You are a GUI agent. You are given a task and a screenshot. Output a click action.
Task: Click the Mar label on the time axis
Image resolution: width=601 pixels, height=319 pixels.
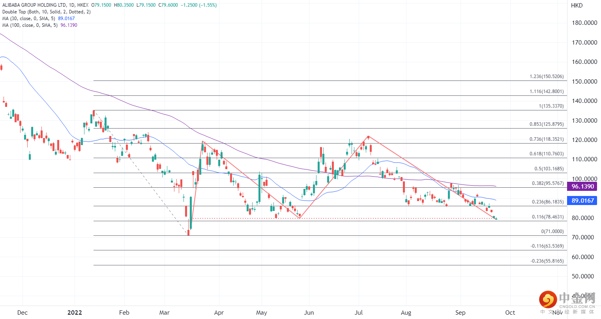click(x=164, y=313)
